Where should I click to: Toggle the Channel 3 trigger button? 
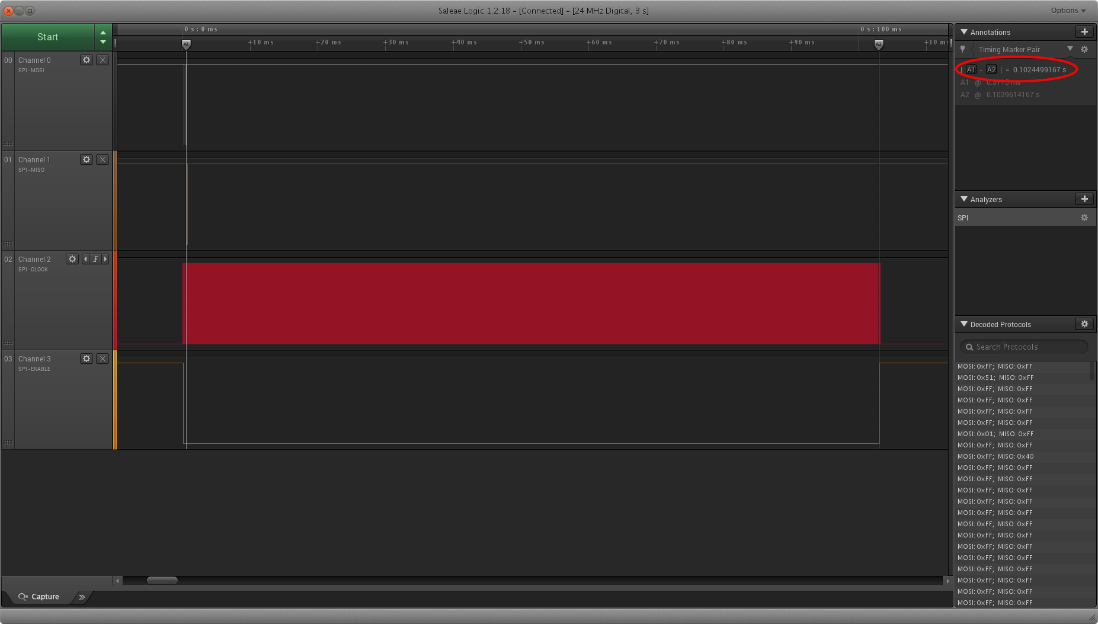click(x=103, y=359)
